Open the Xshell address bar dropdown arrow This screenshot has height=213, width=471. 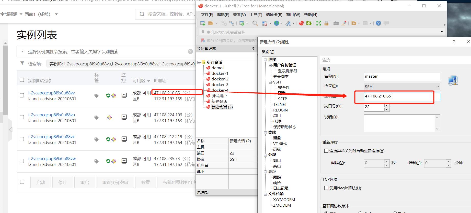(442, 32)
